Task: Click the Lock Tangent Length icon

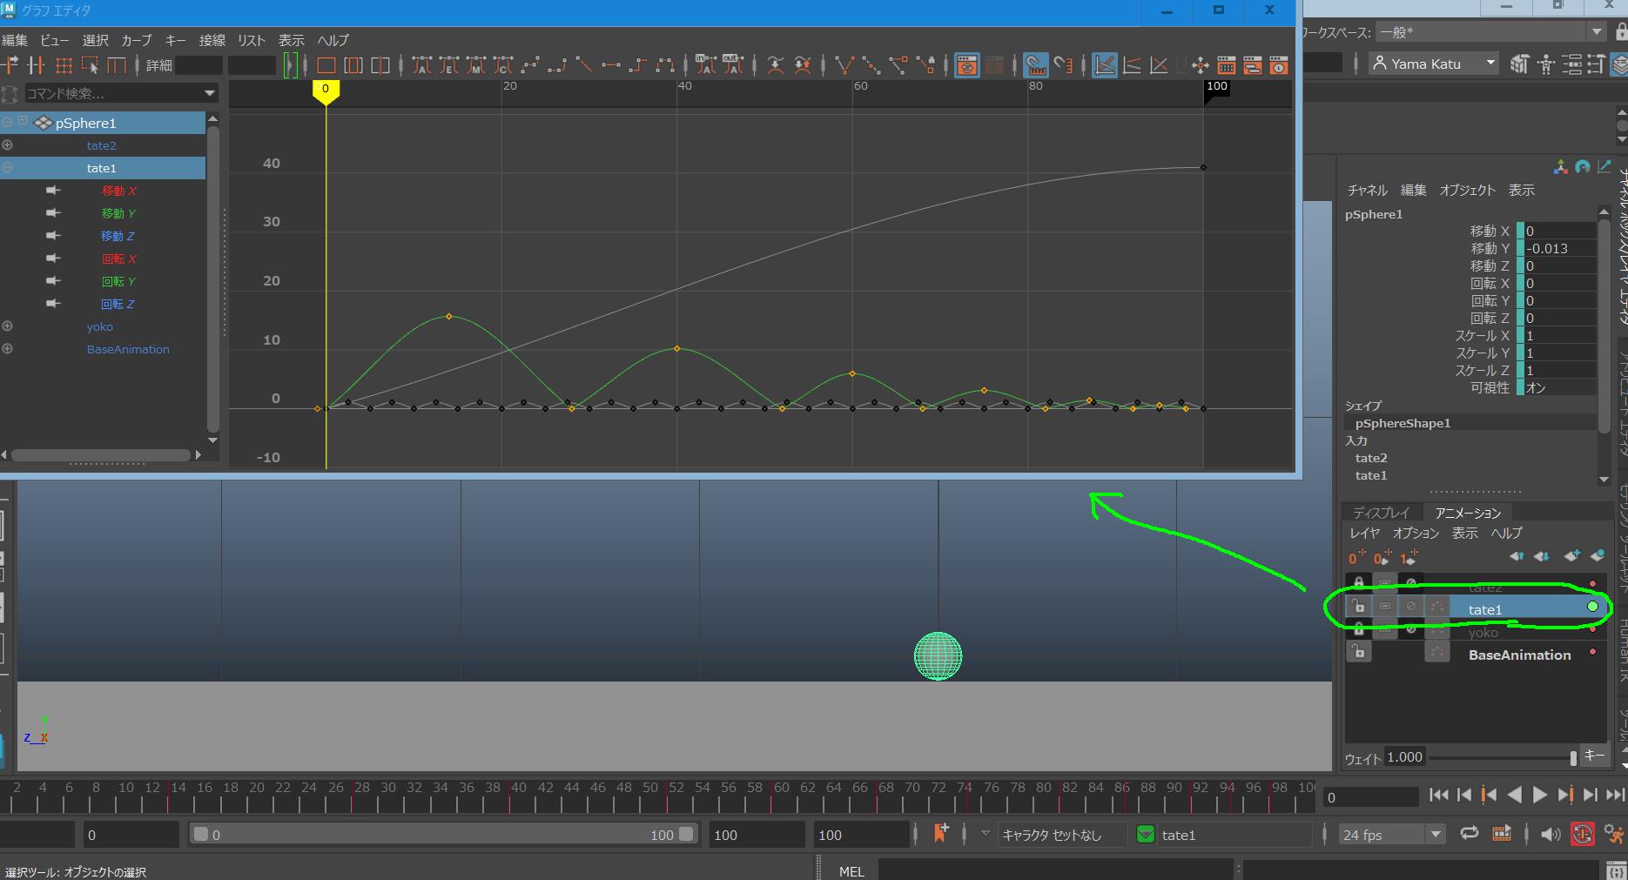Action: pos(926,65)
